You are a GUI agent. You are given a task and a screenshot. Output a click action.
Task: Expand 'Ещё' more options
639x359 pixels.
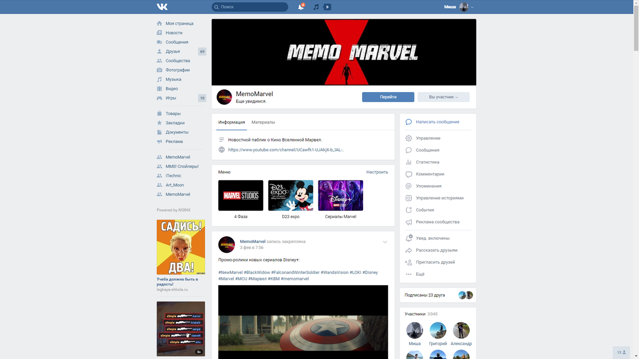click(420, 274)
